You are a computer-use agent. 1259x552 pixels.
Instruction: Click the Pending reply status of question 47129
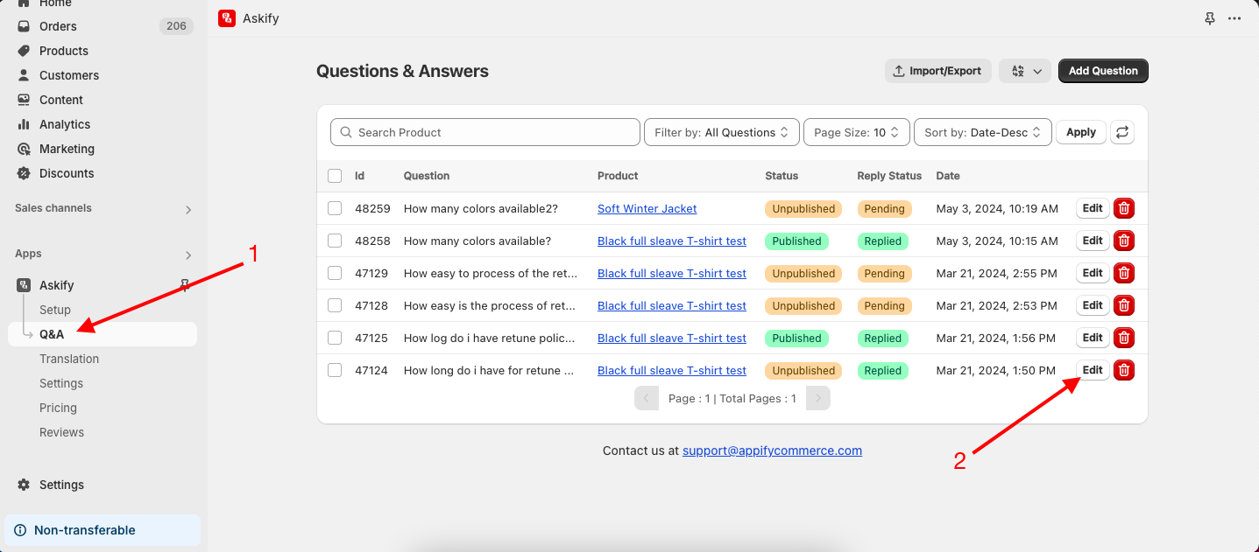coord(884,273)
